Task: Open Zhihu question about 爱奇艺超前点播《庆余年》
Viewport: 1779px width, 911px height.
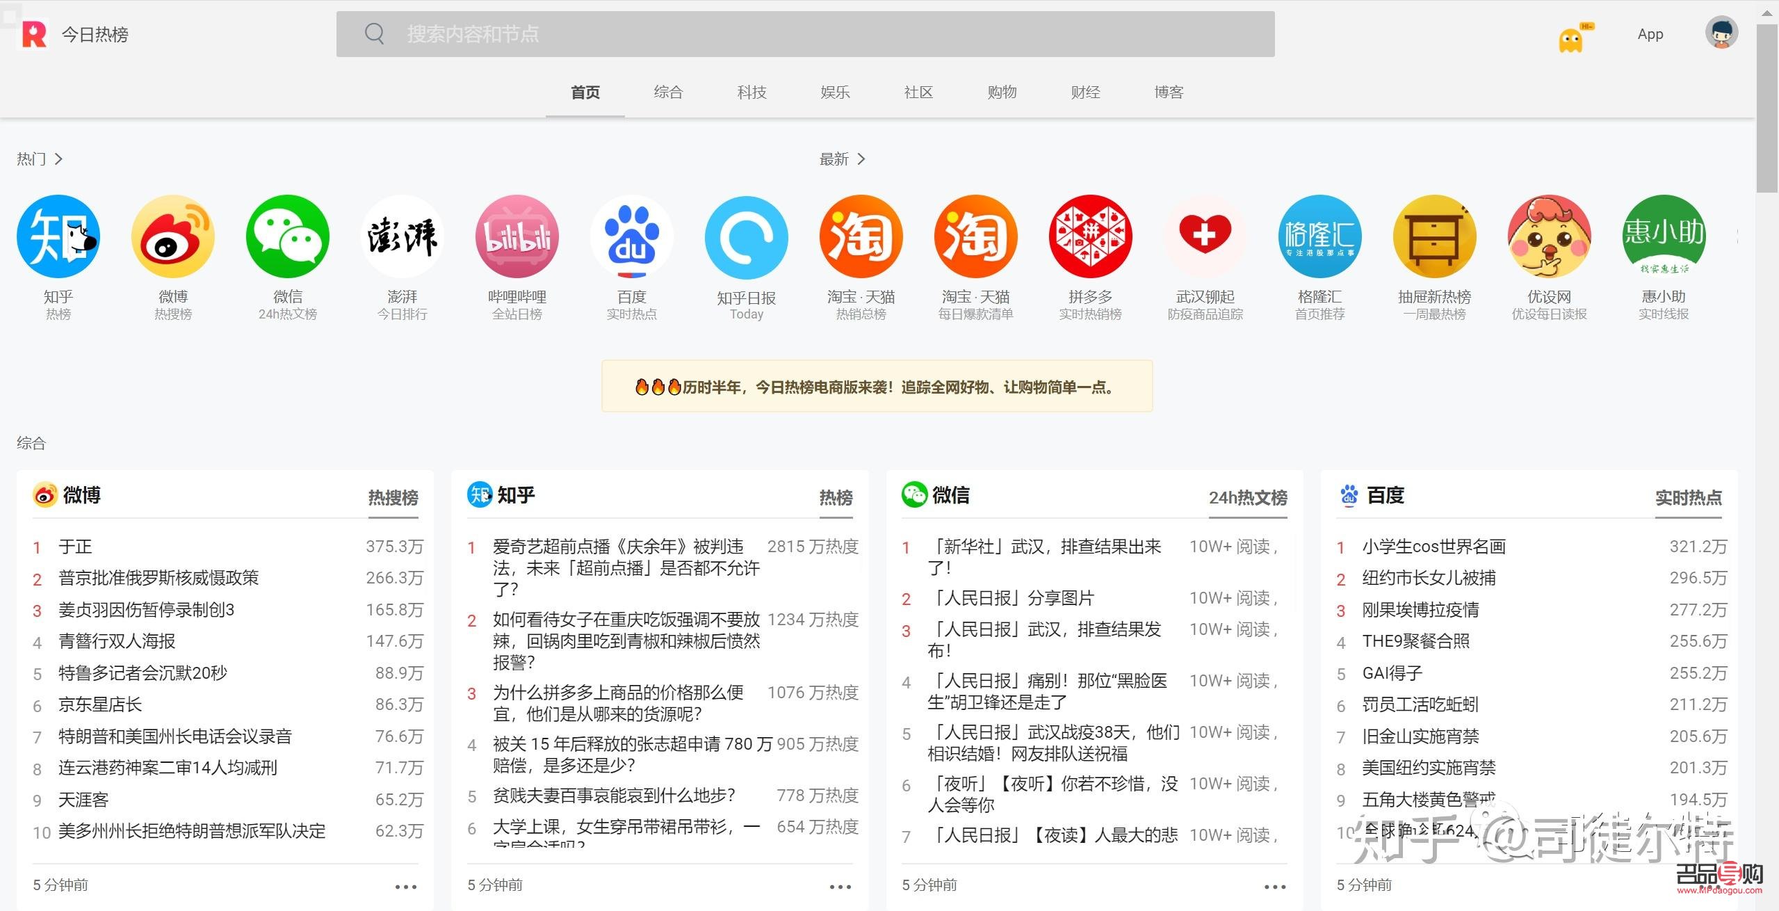Action: click(x=626, y=567)
